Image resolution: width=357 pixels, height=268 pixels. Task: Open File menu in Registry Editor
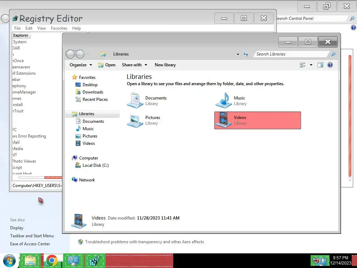point(17,28)
